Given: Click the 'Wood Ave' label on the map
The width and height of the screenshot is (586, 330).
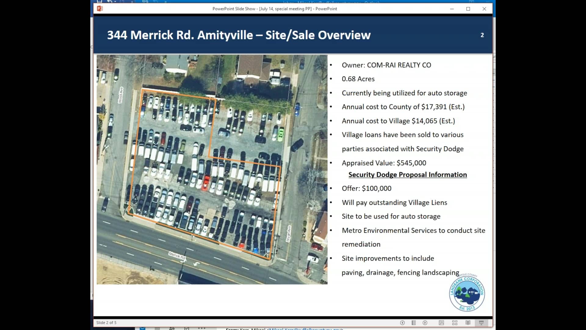Looking at the screenshot, I should click(x=121, y=95).
